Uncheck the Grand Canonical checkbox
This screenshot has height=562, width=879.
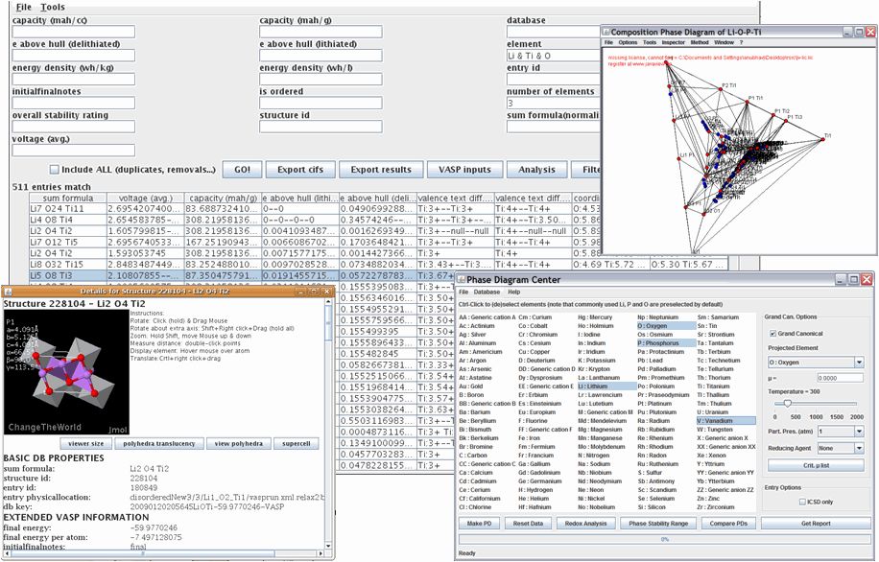pyautogui.click(x=773, y=334)
